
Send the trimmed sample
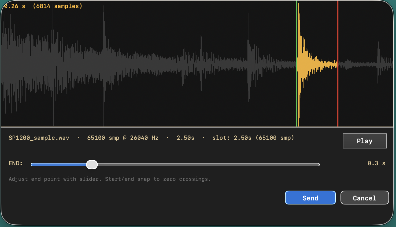click(310, 198)
